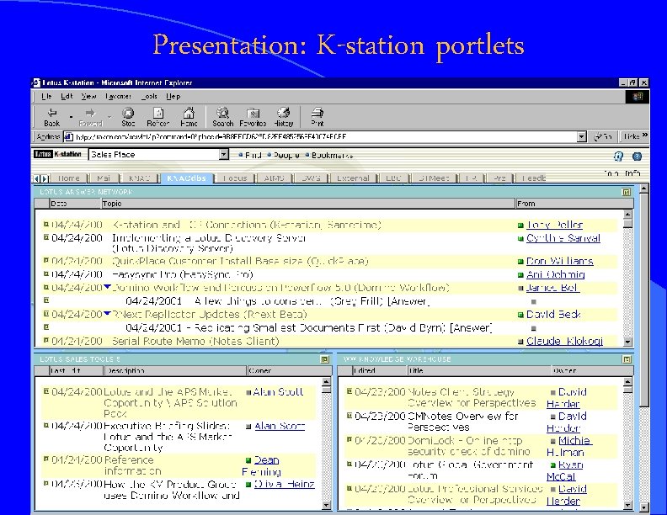The height and width of the screenshot is (515, 667).
Task: Open the Help menu
Action: [173, 96]
